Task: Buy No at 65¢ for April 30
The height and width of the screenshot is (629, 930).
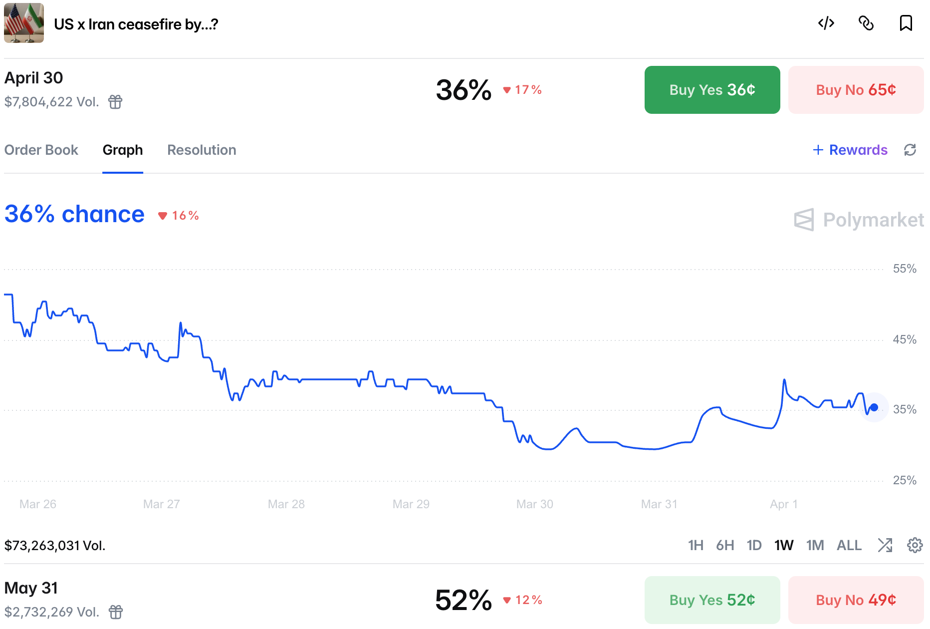Action: coord(856,90)
